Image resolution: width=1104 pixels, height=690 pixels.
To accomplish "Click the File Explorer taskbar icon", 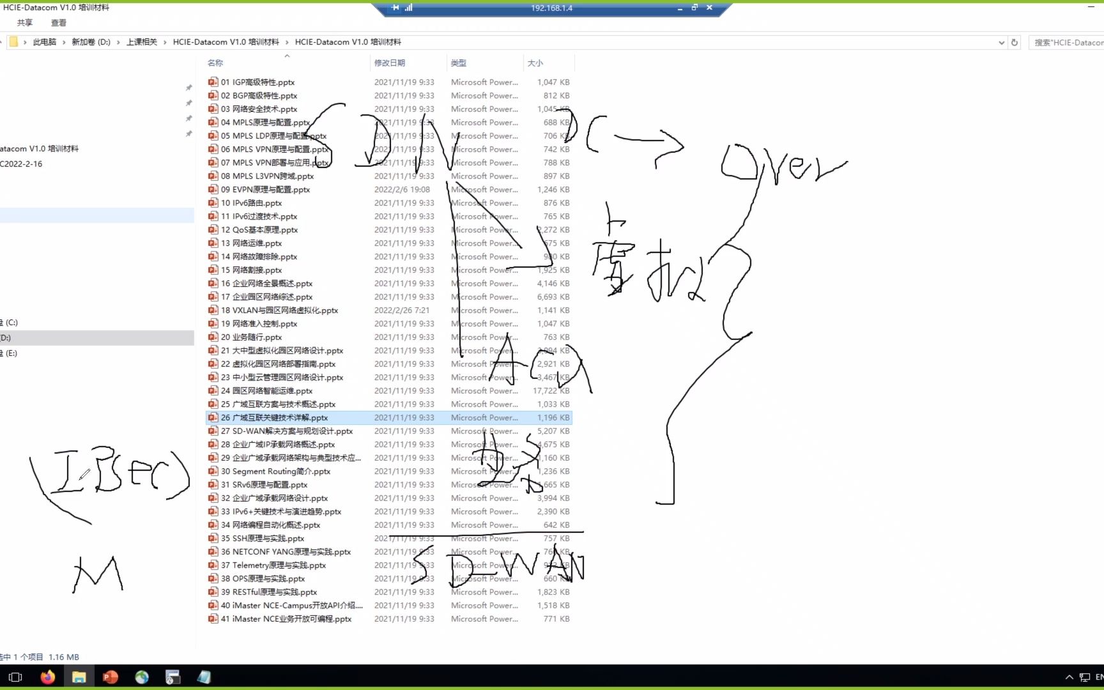I will point(79,677).
